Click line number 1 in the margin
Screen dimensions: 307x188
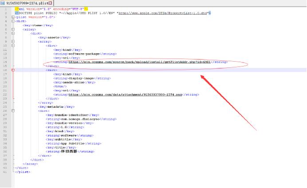5,9
